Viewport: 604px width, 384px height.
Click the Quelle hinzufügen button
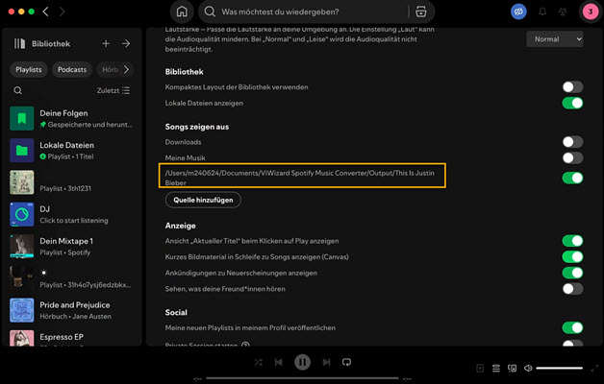(203, 200)
